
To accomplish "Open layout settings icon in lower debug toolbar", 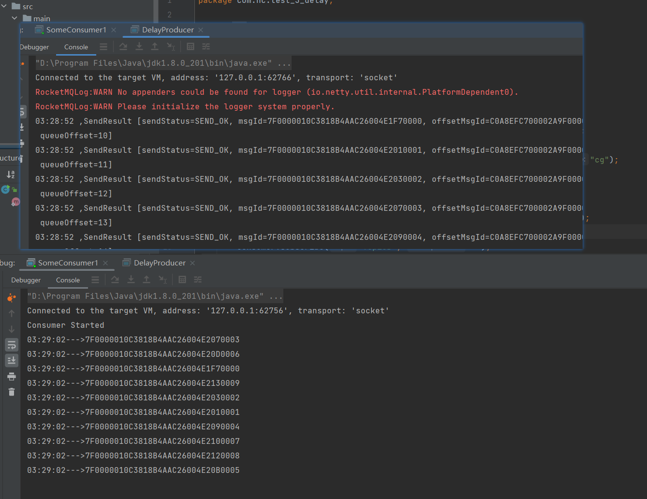I will pyautogui.click(x=95, y=280).
